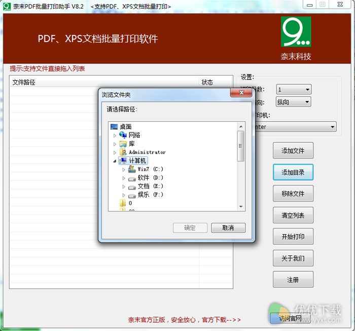Select the 软件 (D:) text label

150,178
